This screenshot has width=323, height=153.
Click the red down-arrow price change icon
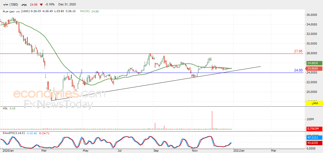[41, 5]
